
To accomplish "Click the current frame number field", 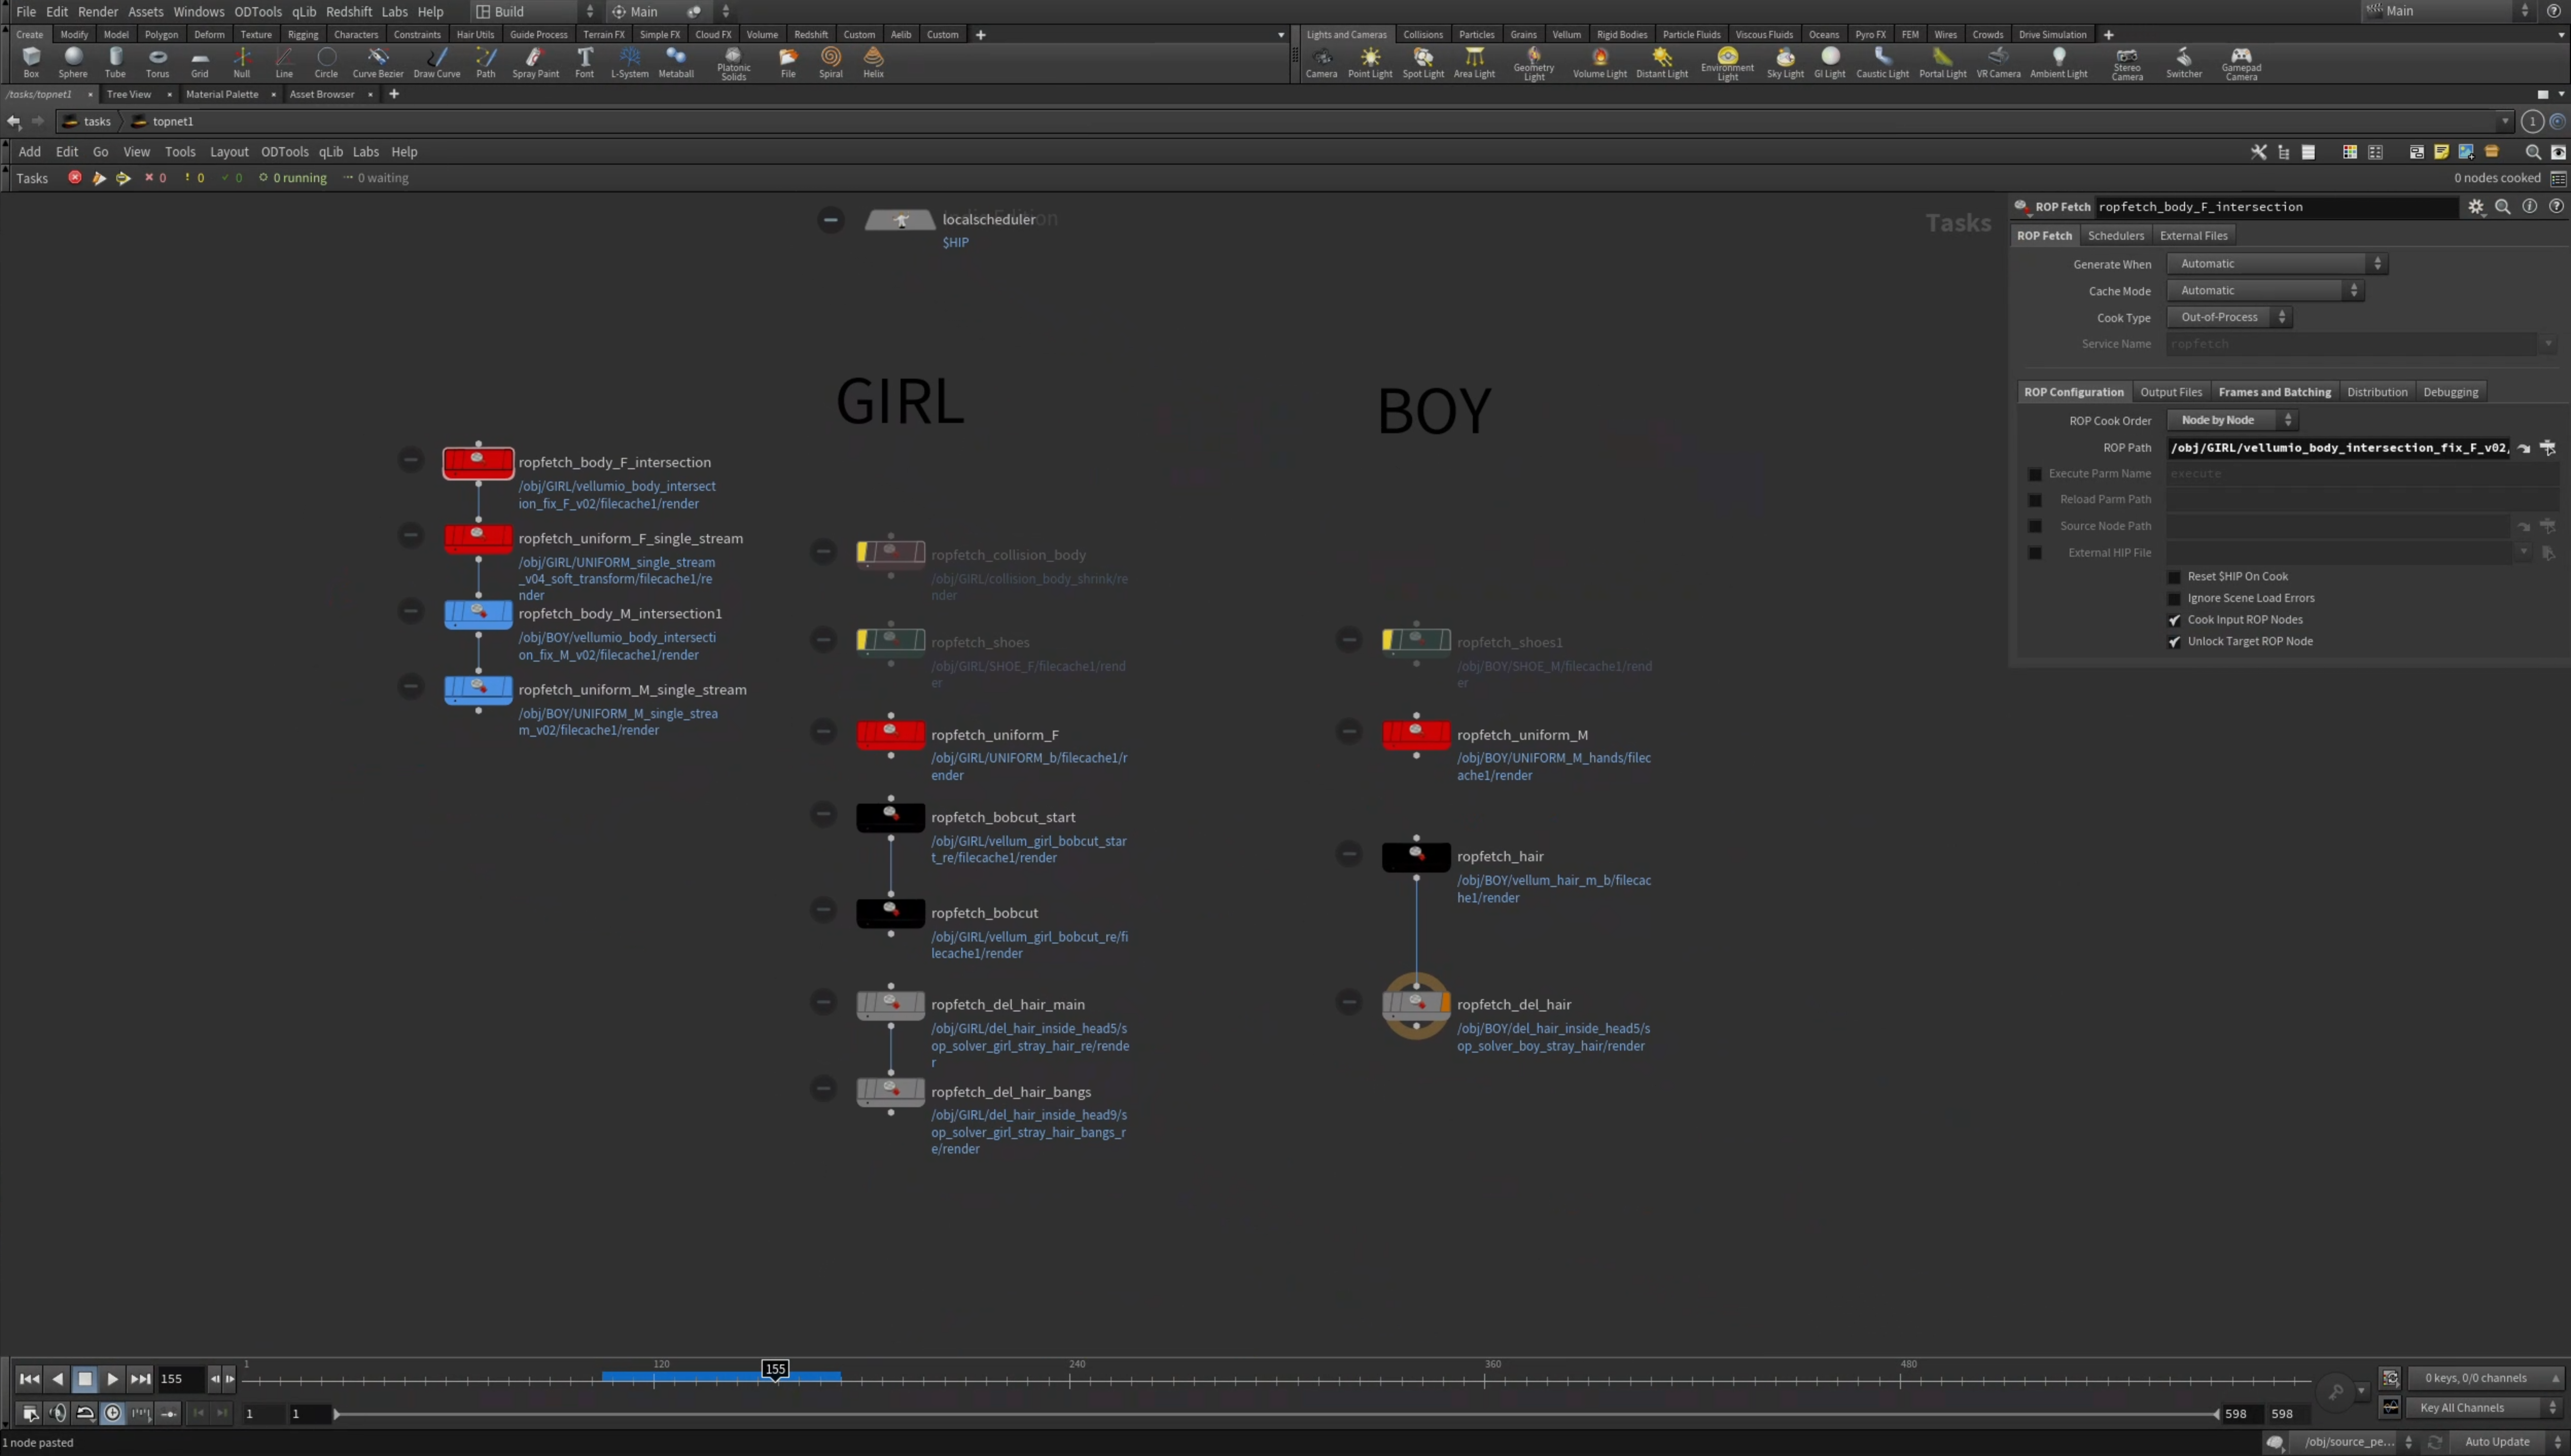I will pos(181,1379).
